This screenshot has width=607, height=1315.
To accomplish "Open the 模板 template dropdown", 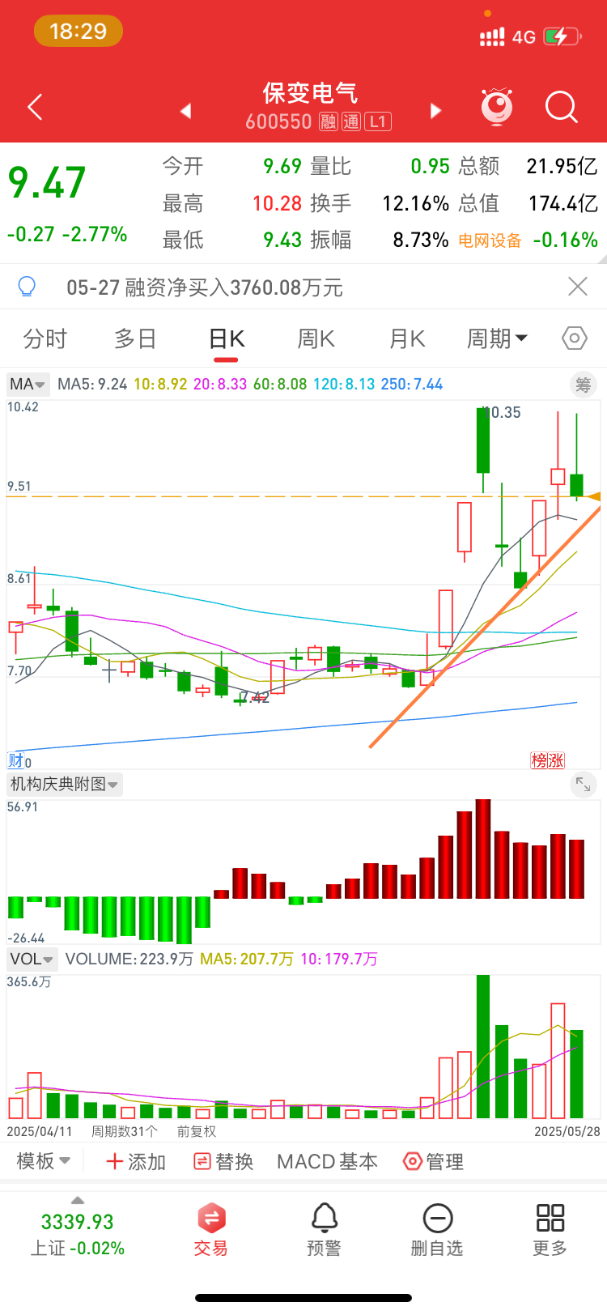I will [44, 1162].
